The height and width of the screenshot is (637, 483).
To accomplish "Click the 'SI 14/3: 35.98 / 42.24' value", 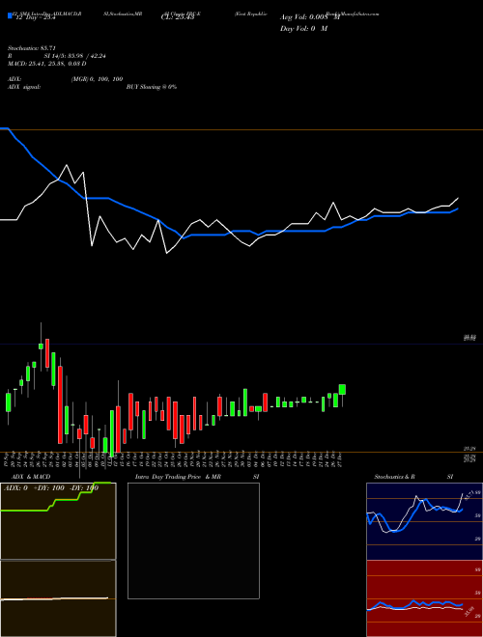I will [x=75, y=56].
